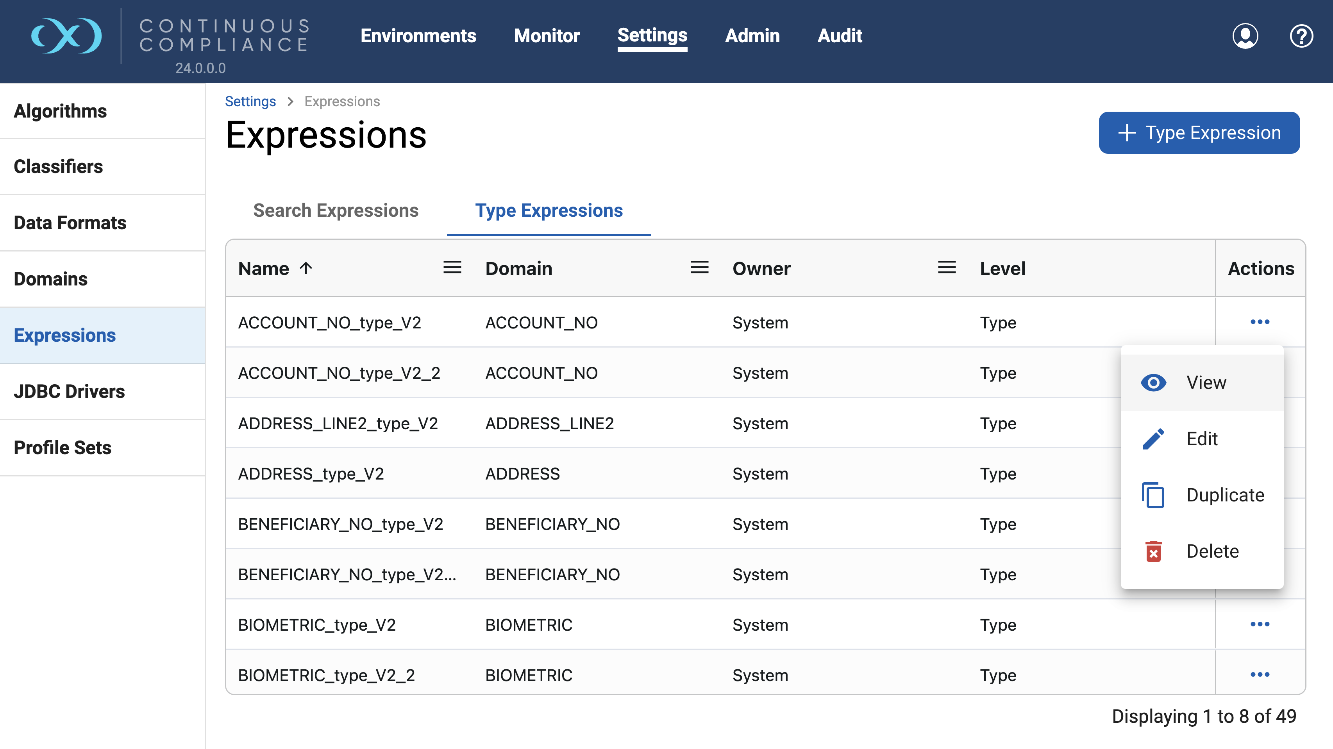Select Duplicate in the actions menu
Viewport: 1333px width, 749px height.
(x=1224, y=495)
